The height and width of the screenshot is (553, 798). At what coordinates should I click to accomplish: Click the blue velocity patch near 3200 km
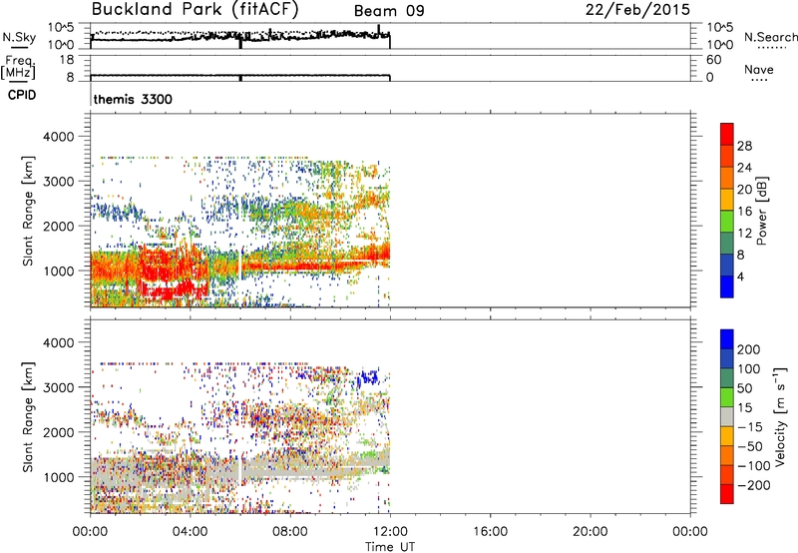(x=367, y=378)
